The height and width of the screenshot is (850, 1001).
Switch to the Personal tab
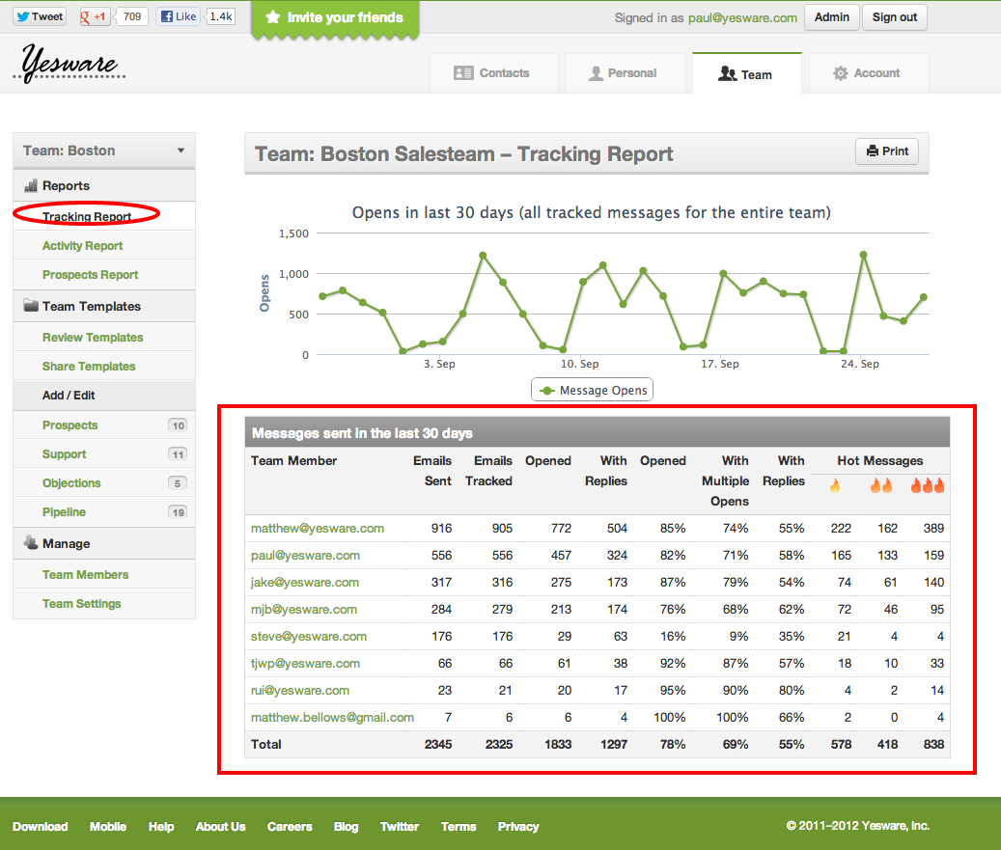pos(625,73)
